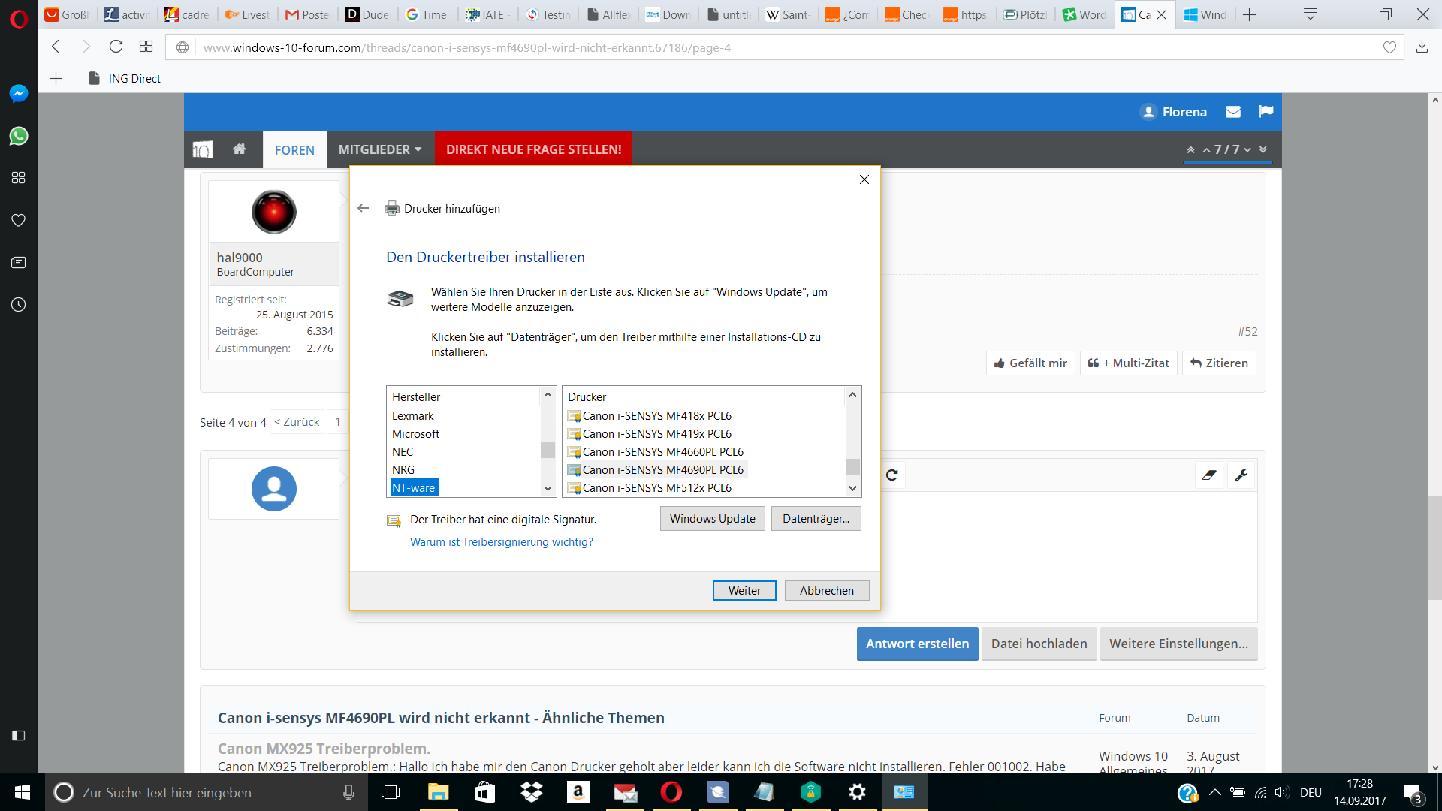Click Weiter button
Screen dimensions: 1442x811
pyautogui.click(x=744, y=591)
